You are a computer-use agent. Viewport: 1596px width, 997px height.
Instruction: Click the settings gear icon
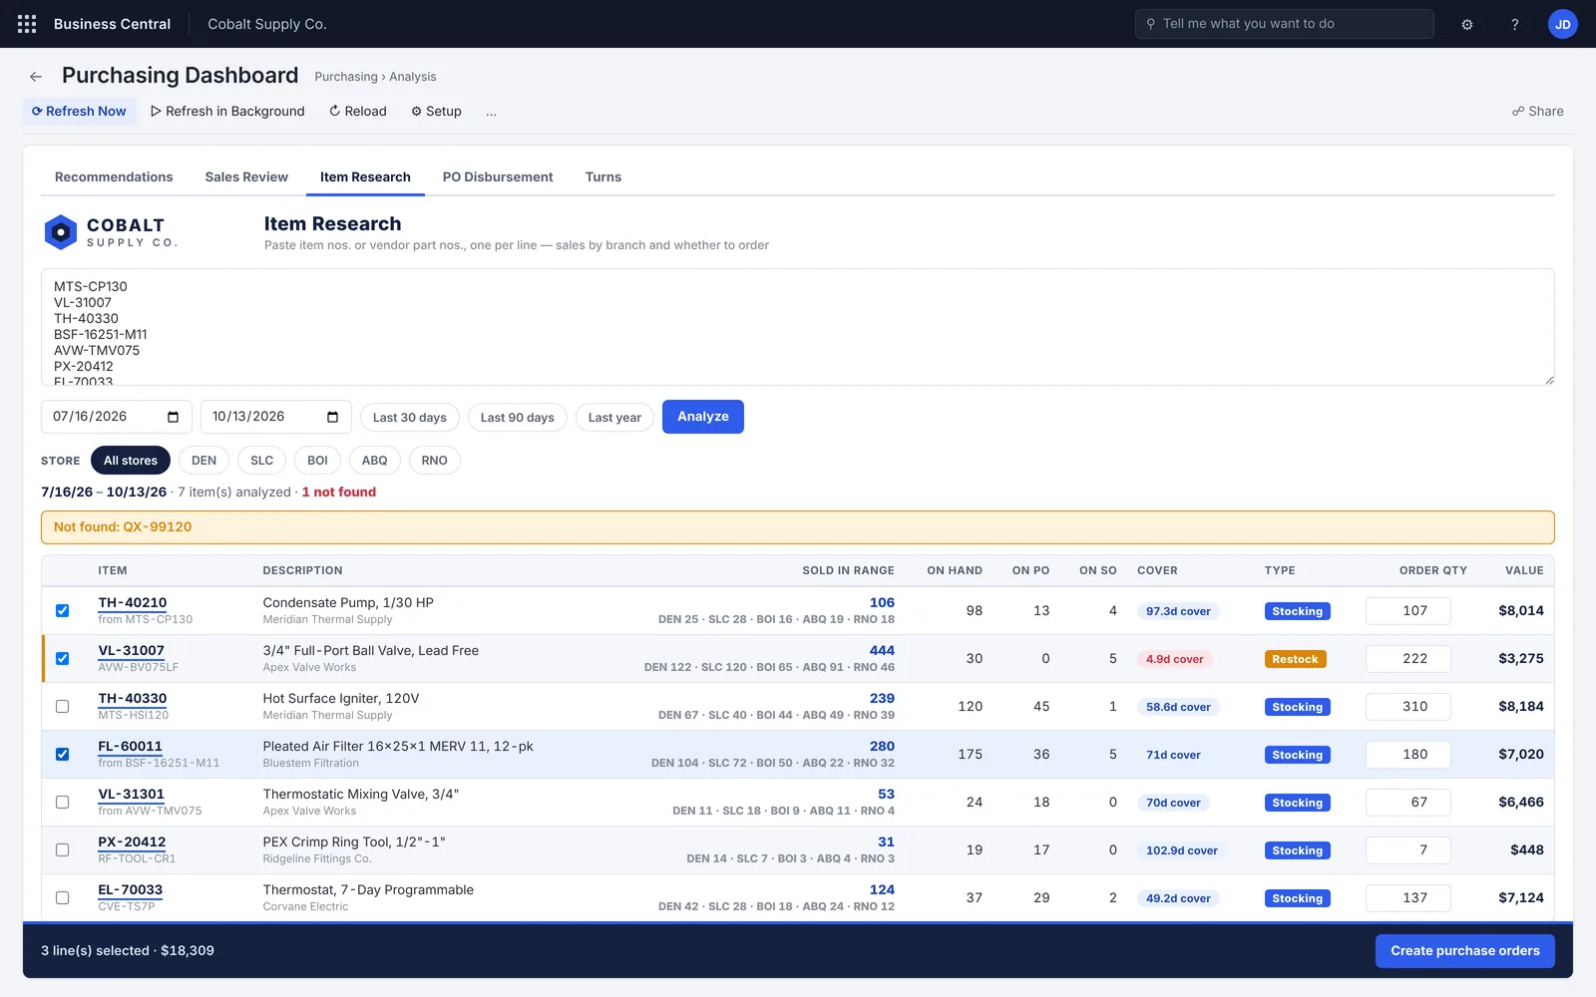1467,24
